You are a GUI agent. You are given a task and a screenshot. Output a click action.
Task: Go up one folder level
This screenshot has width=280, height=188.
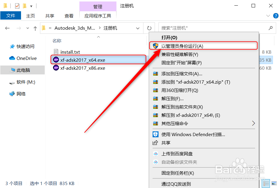35,28
